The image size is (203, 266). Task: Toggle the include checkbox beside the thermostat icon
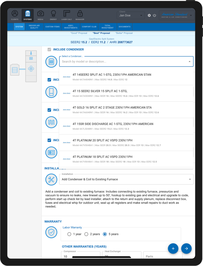point(49,140)
